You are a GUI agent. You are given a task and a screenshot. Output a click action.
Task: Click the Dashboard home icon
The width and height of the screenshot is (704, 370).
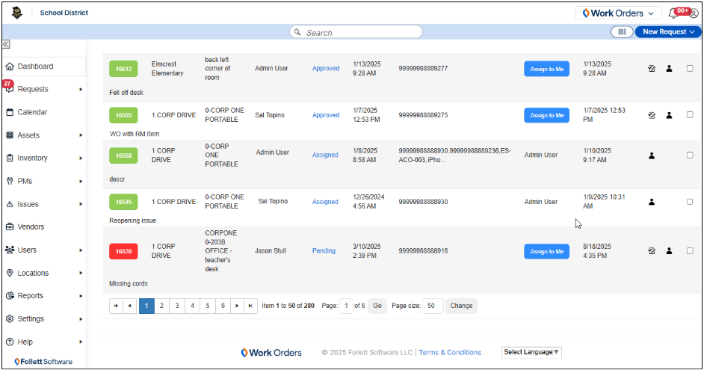[10, 67]
